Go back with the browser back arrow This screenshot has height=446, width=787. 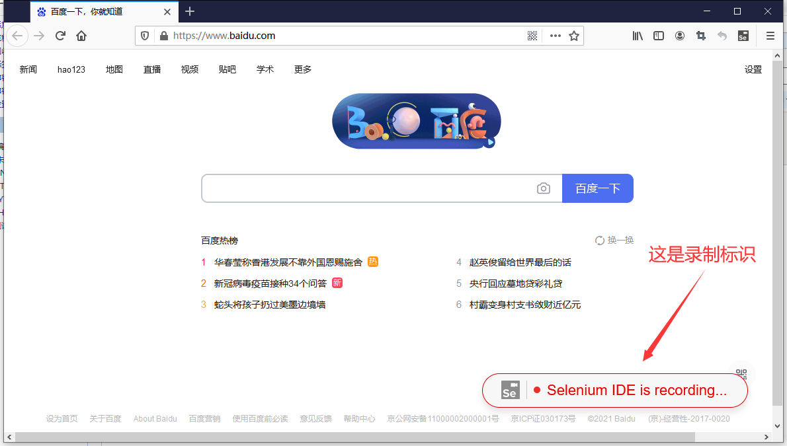18,36
